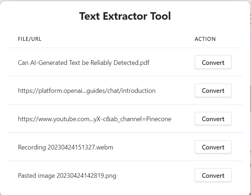Convert the platform.openai chat introduction URL

pyautogui.click(x=213, y=90)
